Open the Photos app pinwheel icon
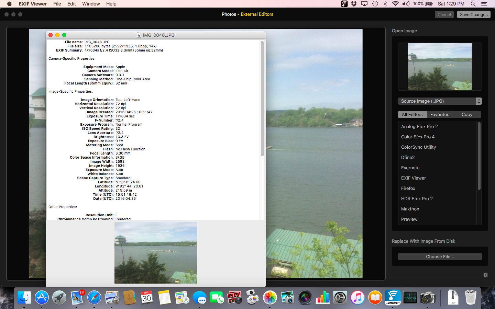 [x=270, y=297]
